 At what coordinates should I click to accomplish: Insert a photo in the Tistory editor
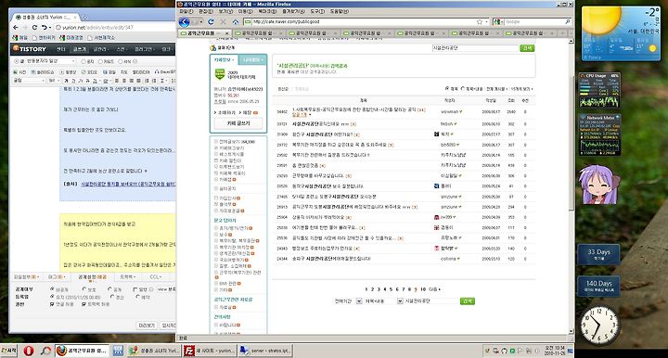(x=19, y=72)
